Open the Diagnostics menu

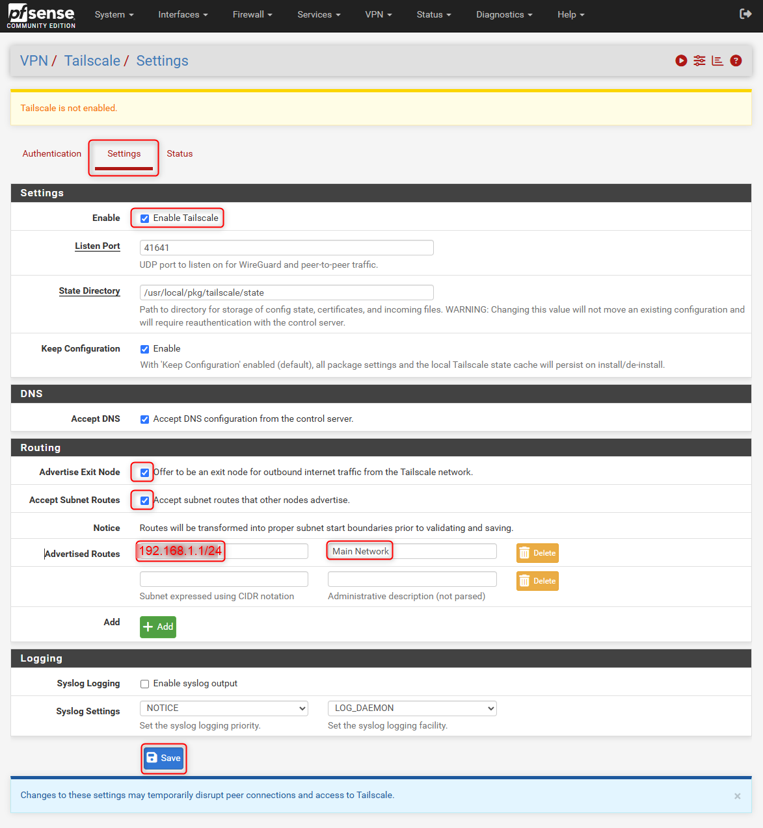click(504, 14)
